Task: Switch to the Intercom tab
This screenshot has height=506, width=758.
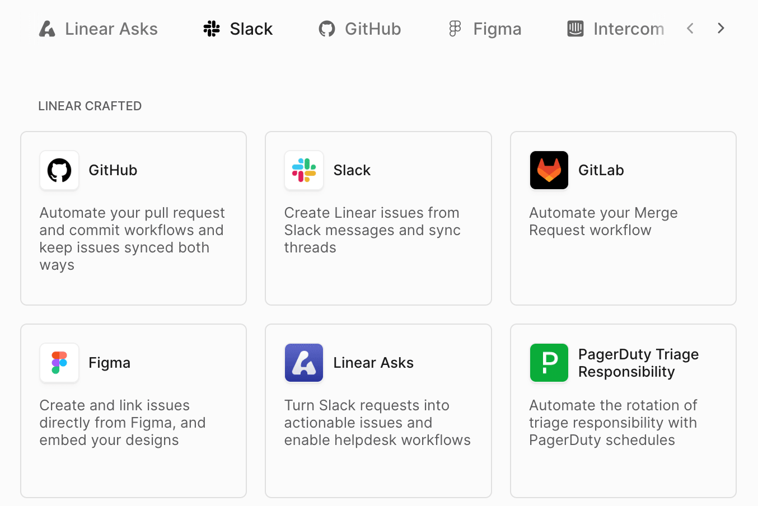Action: coord(616,29)
